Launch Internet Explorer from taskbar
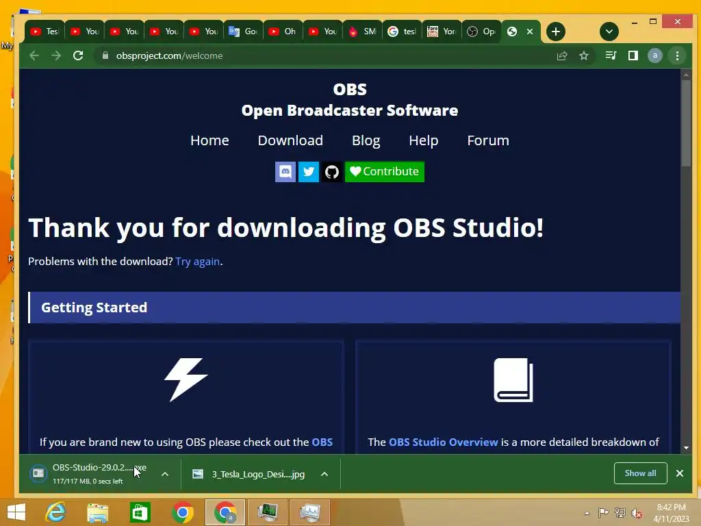The image size is (701, 526). (55, 512)
